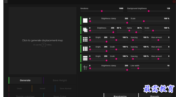Click the Toggle colorizer button
The image size is (176, 97).
point(25,95)
